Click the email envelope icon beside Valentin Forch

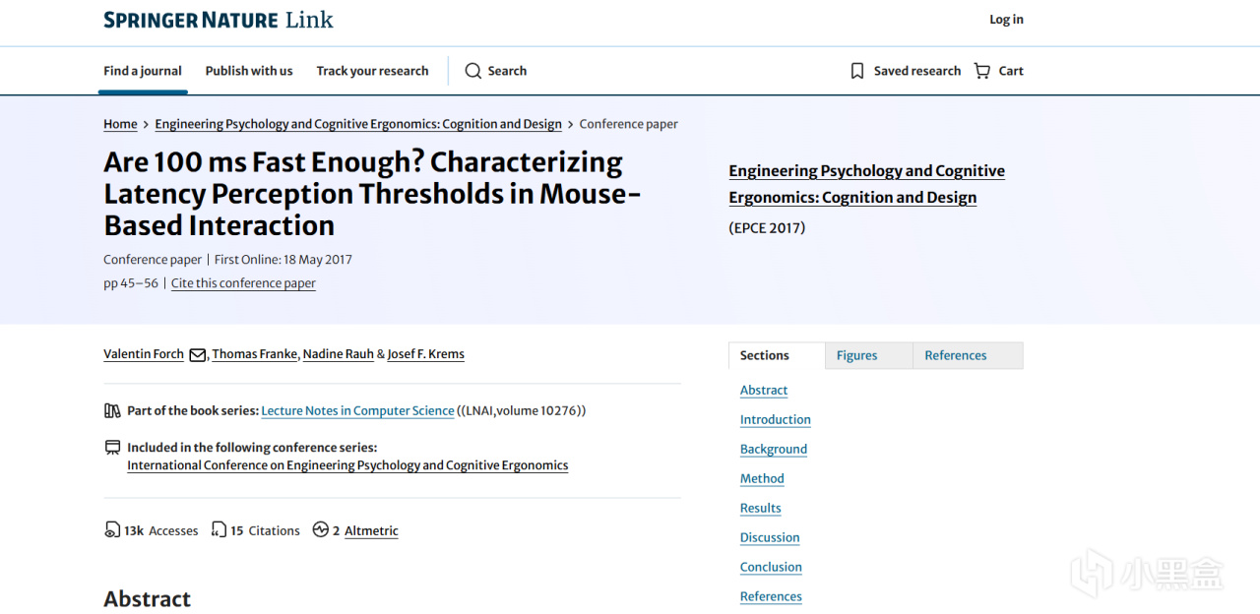[197, 355]
